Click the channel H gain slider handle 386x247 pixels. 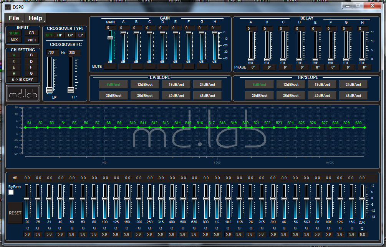coord(215,33)
